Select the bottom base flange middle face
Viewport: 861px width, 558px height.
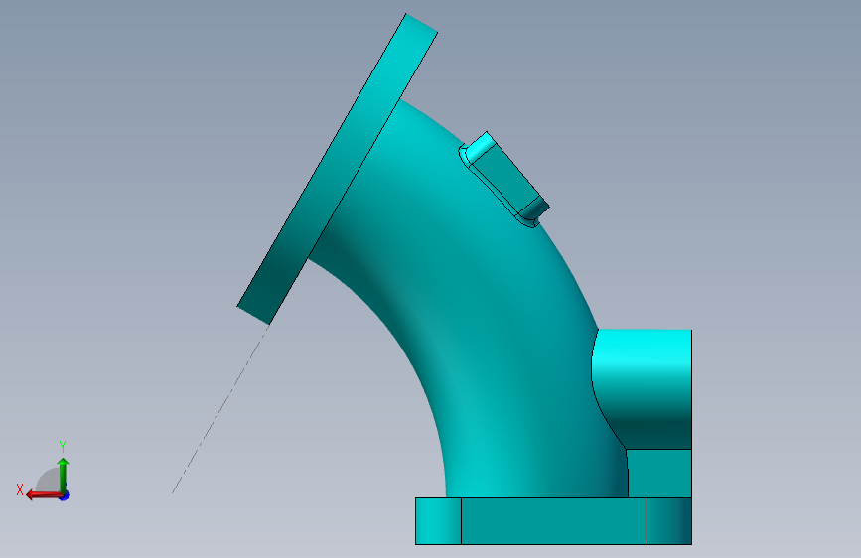coord(553,520)
